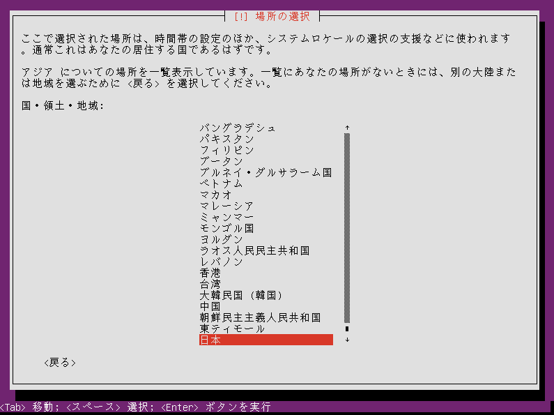The image size is (554, 415).
Task: Click the scroll down arrow in the list
Action: [x=347, y=340]
